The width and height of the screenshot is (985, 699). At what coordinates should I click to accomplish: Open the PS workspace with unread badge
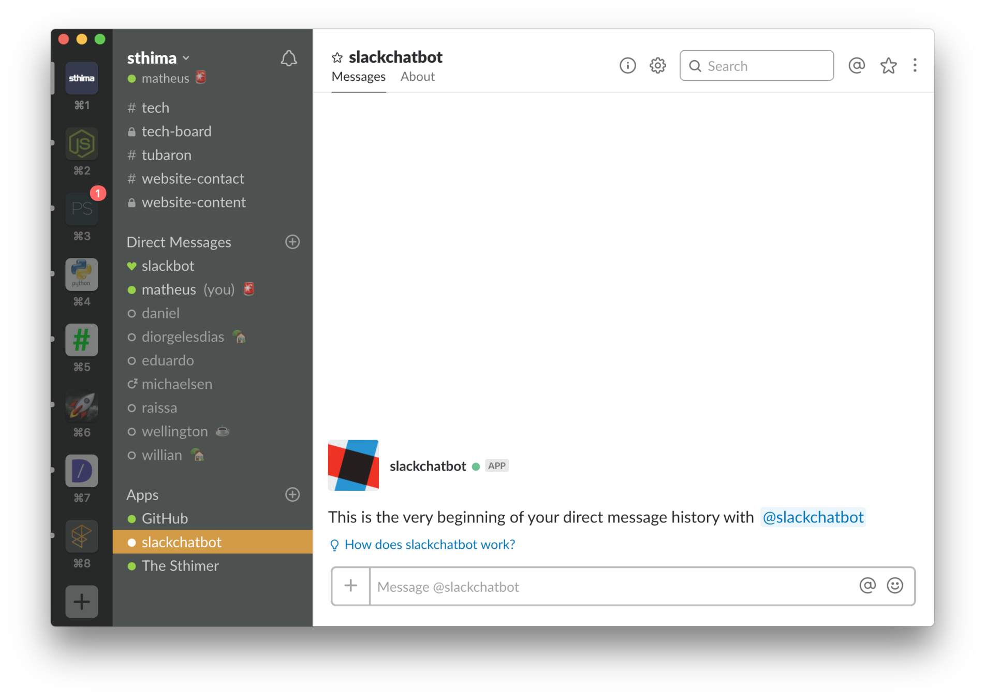click(x=81, y=209)
